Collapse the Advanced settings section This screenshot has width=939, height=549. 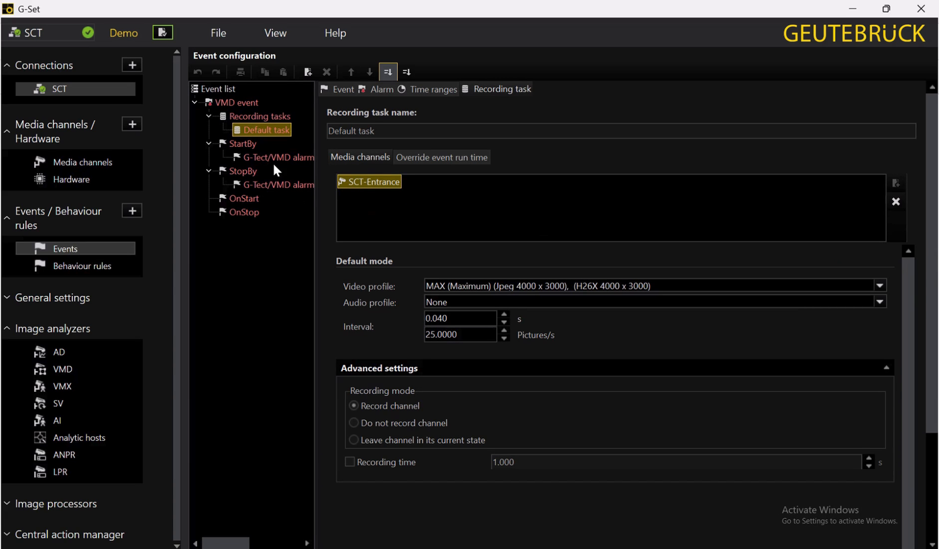tap(886, 368)
